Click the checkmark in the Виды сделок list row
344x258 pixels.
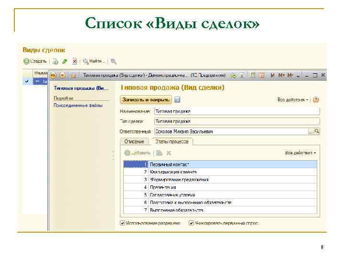27,81
